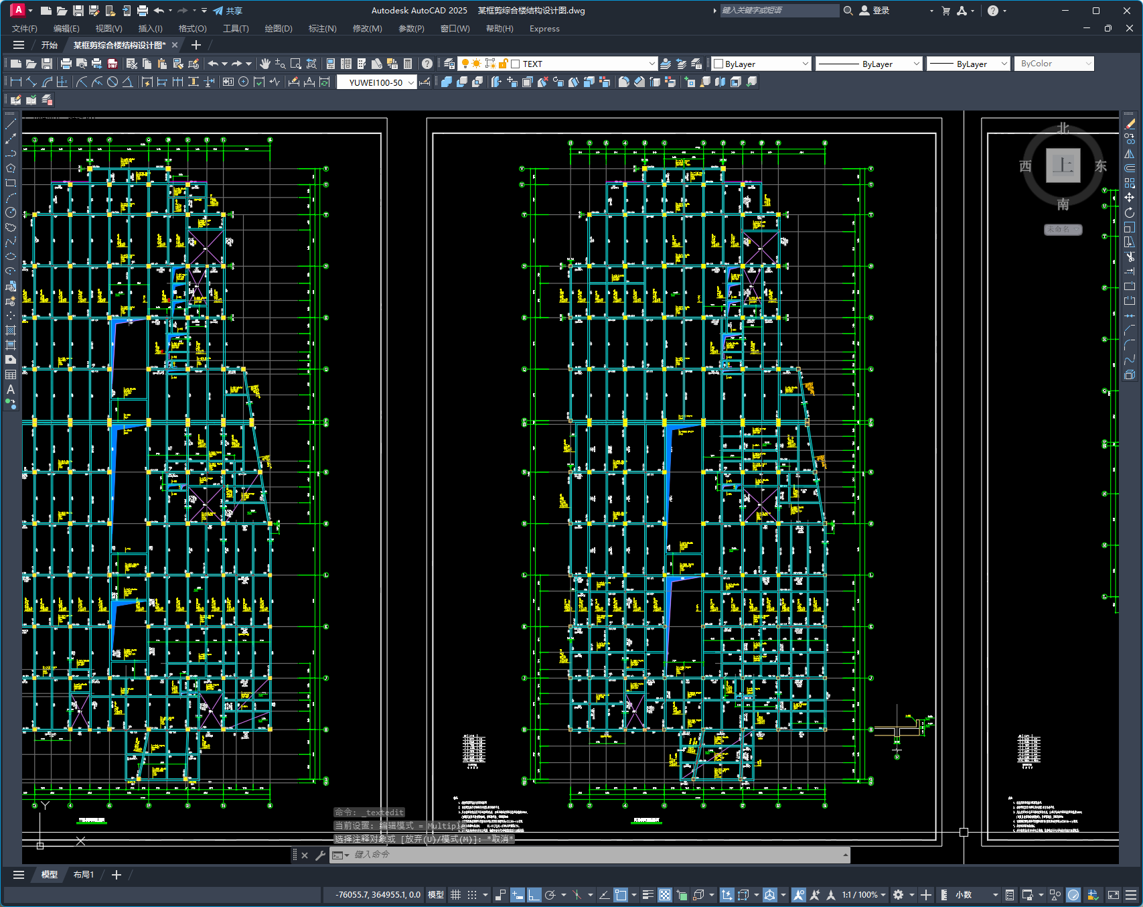Toggle Clean Screen full-screen mode
The height and width of the screenshot is (907, 1143).
pos(1114,895)
